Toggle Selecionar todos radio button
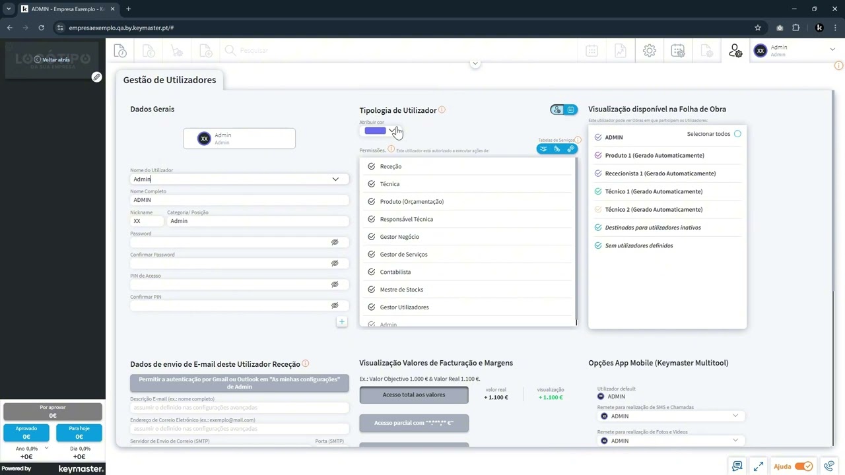Image resolution: width=845 pixels, height=475 pixels. [737, 134]
